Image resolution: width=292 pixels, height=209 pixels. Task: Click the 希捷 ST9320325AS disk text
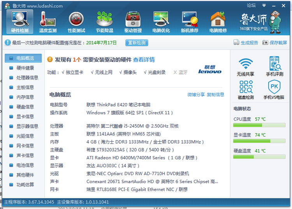(130, 150)
